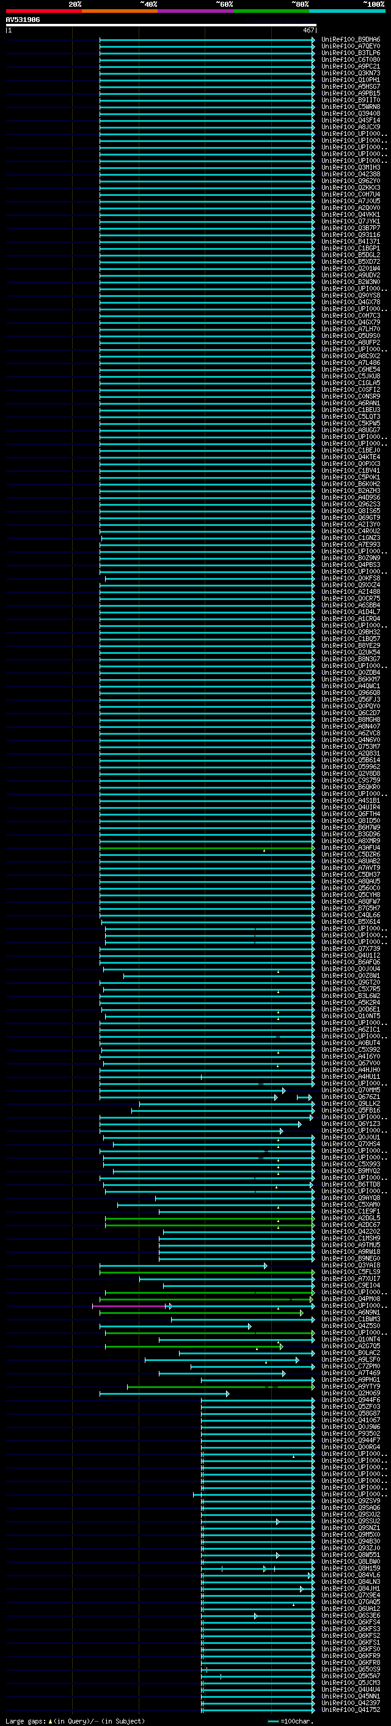
Task: Open hit UniRef100_Q3KN73
Action: [350, 73]
